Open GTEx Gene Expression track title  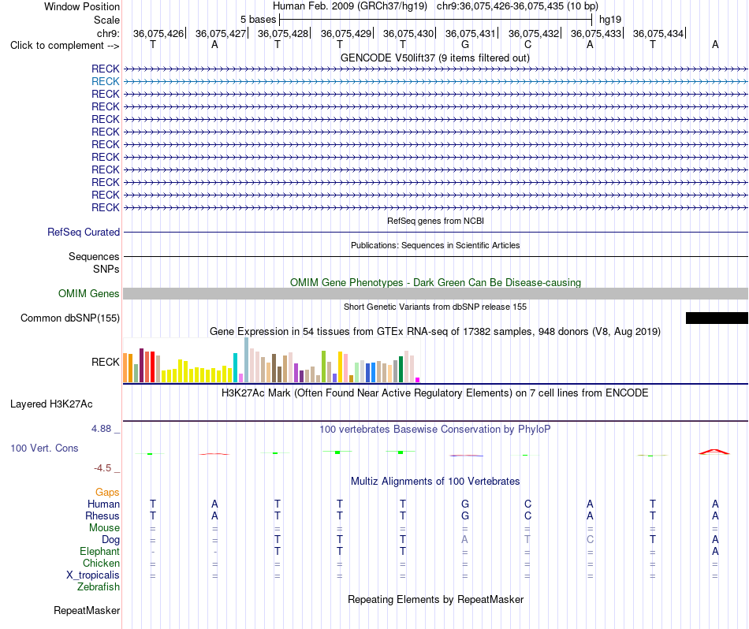coord(435,332)
